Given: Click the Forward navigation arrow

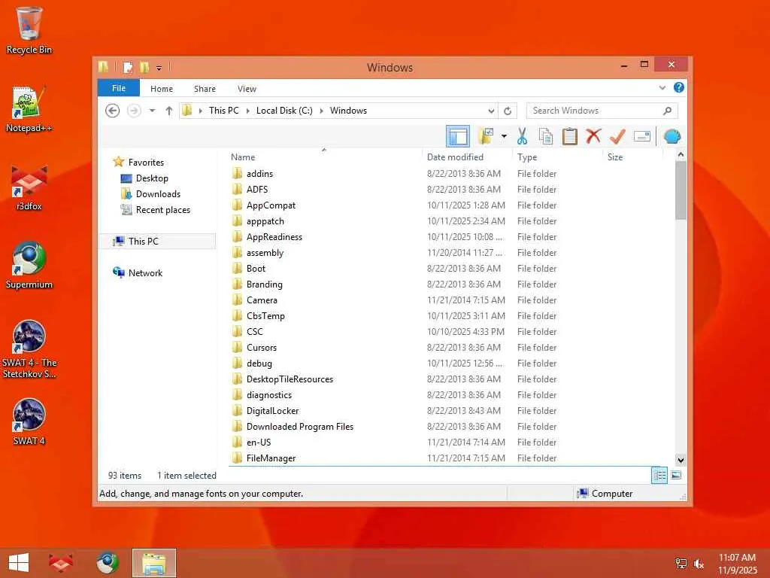Looking at the screenshot, I should click(x=134, y=111).
